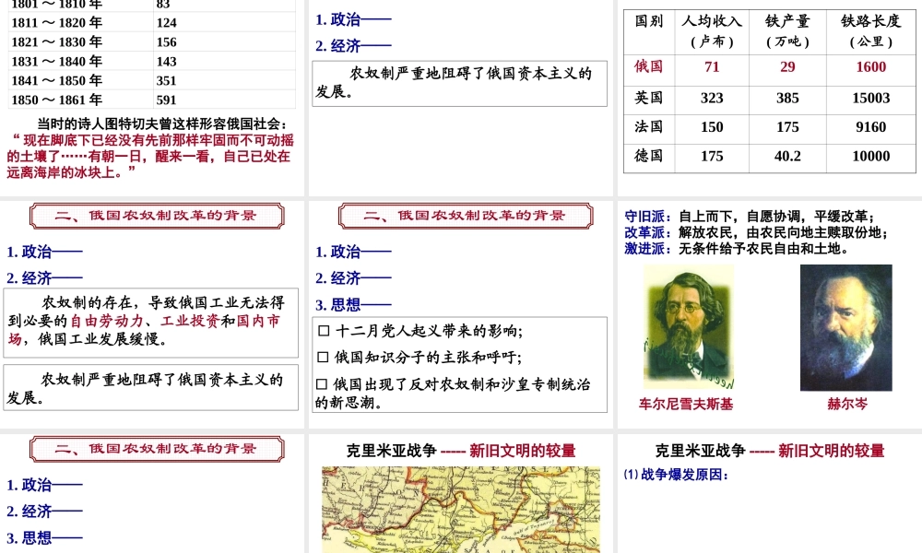Click the 国别 table header cell
922x553 pixels.
pyautogui.click(x=649, y=31)
